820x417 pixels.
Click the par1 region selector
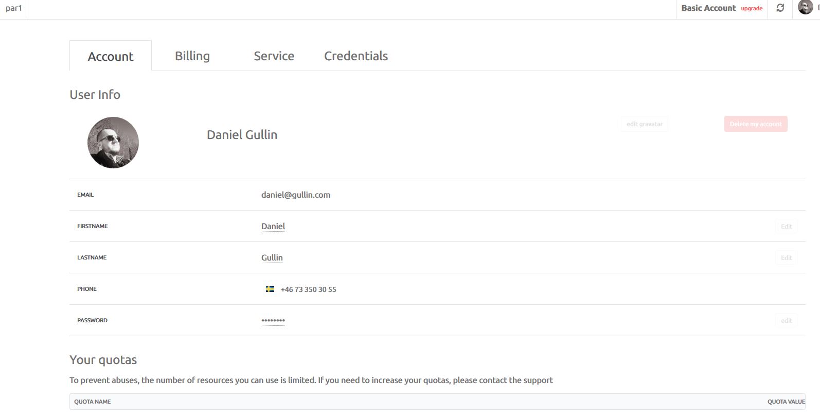coord(14,8)
